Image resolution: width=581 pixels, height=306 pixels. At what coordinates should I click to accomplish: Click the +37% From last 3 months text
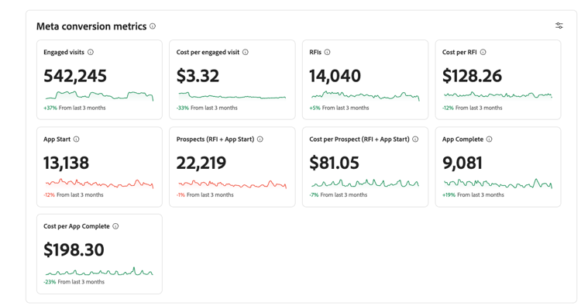(x=74, y=108)
